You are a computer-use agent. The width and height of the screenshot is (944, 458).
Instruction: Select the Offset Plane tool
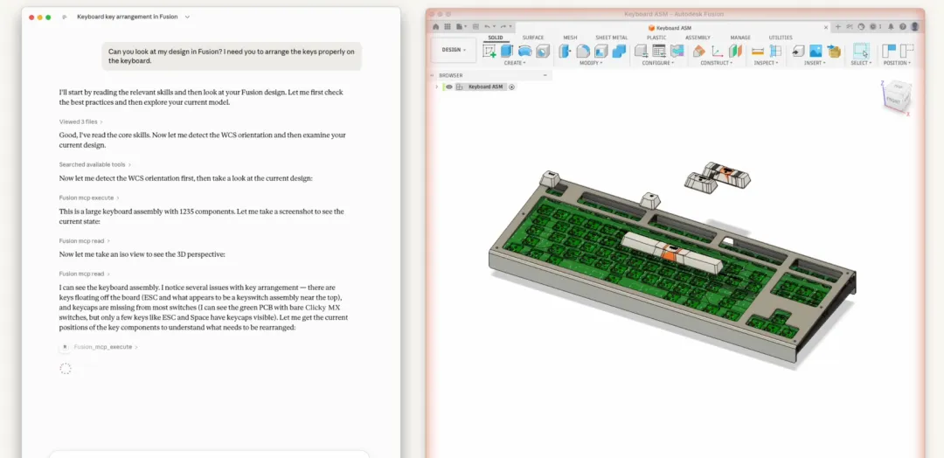coord(699,52)
